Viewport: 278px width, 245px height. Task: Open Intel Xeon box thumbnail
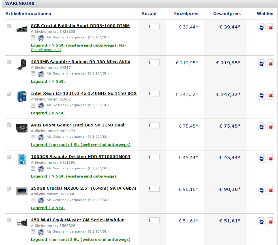[22, 96]
